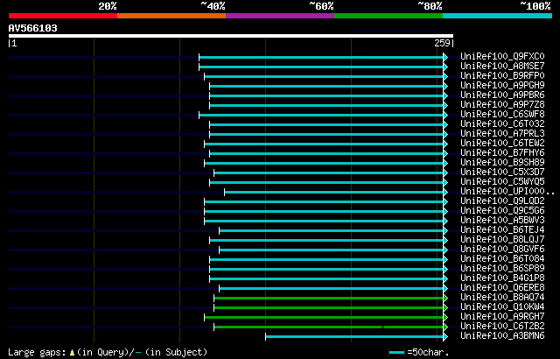Open hit UniRef100_B8AQ74
This screenshot has height=359, width=560.
[502, 298]
